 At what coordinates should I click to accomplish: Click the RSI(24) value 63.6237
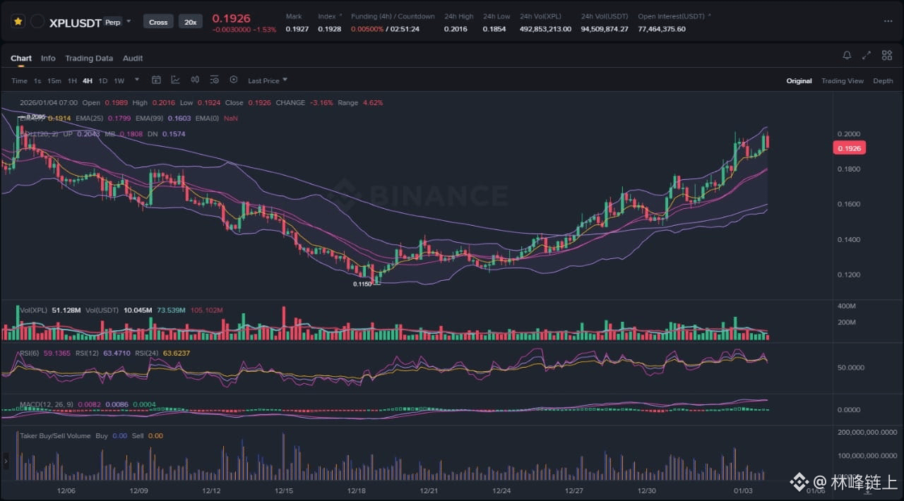pos(177,353)
